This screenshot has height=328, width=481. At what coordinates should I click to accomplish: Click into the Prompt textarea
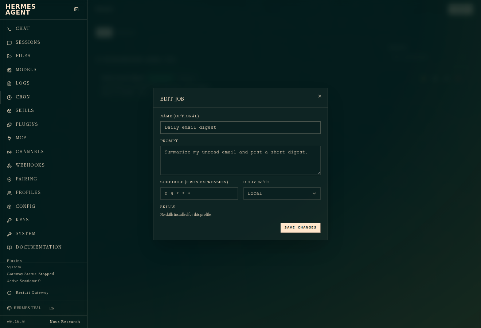240,160
